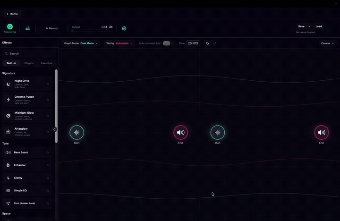Open the Graph Mode Dual Mono dropdown
This screenshot has width=340, height=221.
pyautogui.click(x=81, y=43)
